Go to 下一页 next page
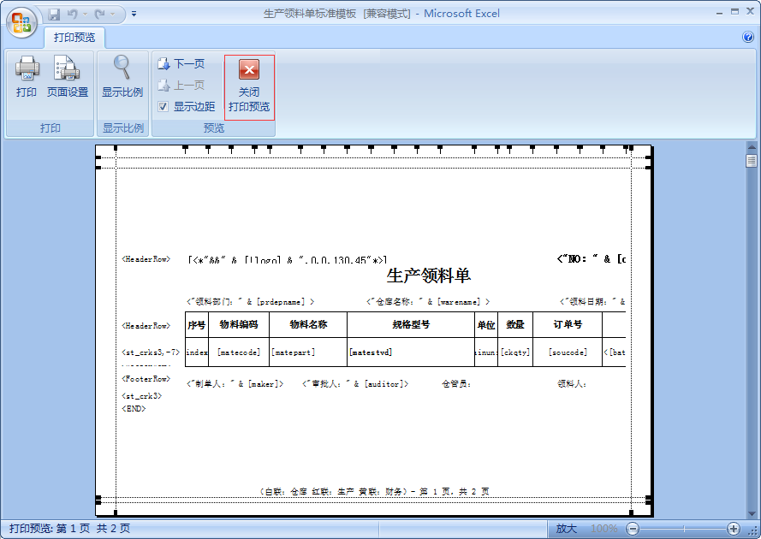Screen dimensions: 761x539 tap(181, 63)
